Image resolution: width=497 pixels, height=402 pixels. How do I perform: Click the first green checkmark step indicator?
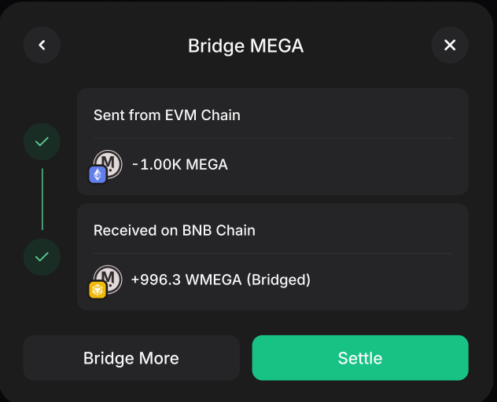point(42,142)
